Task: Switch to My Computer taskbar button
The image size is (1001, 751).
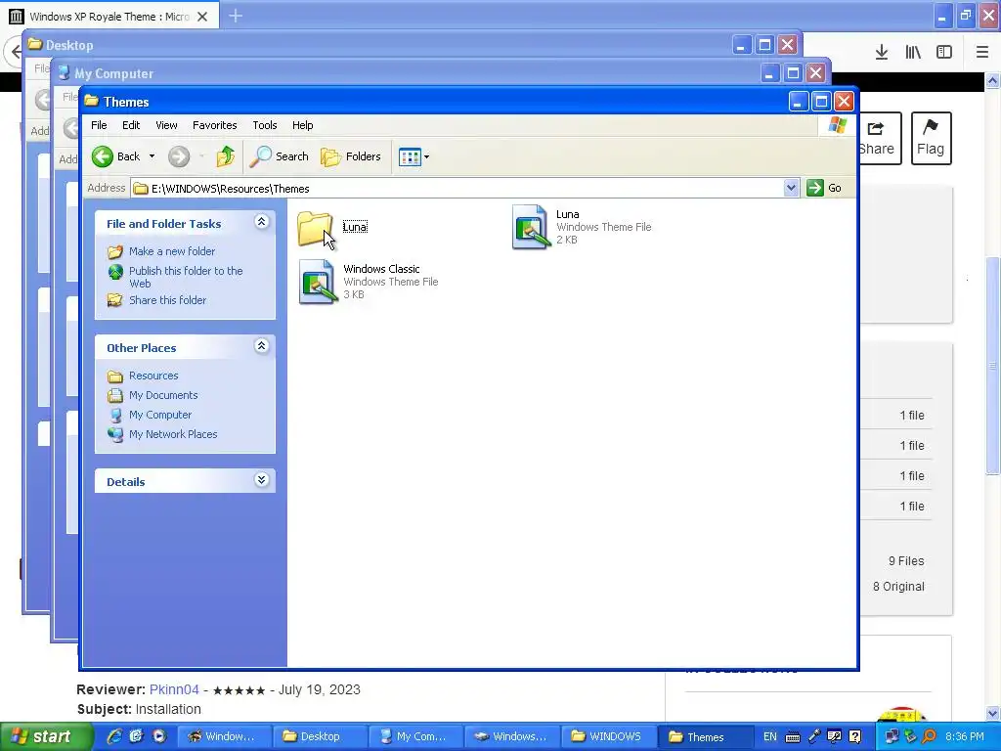Action: tap(416, 736)
